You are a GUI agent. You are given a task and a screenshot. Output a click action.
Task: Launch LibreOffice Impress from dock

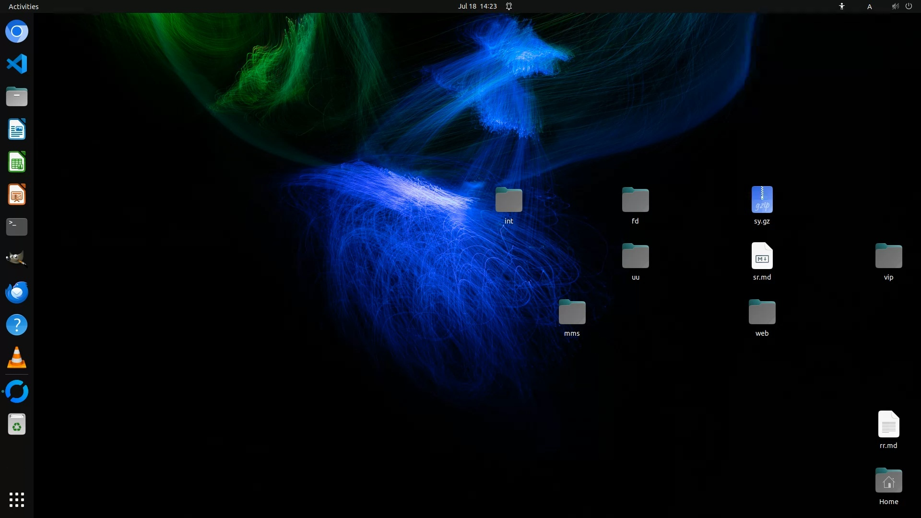pos(17,195)
